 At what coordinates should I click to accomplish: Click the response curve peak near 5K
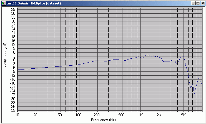(x=183, y=55)
